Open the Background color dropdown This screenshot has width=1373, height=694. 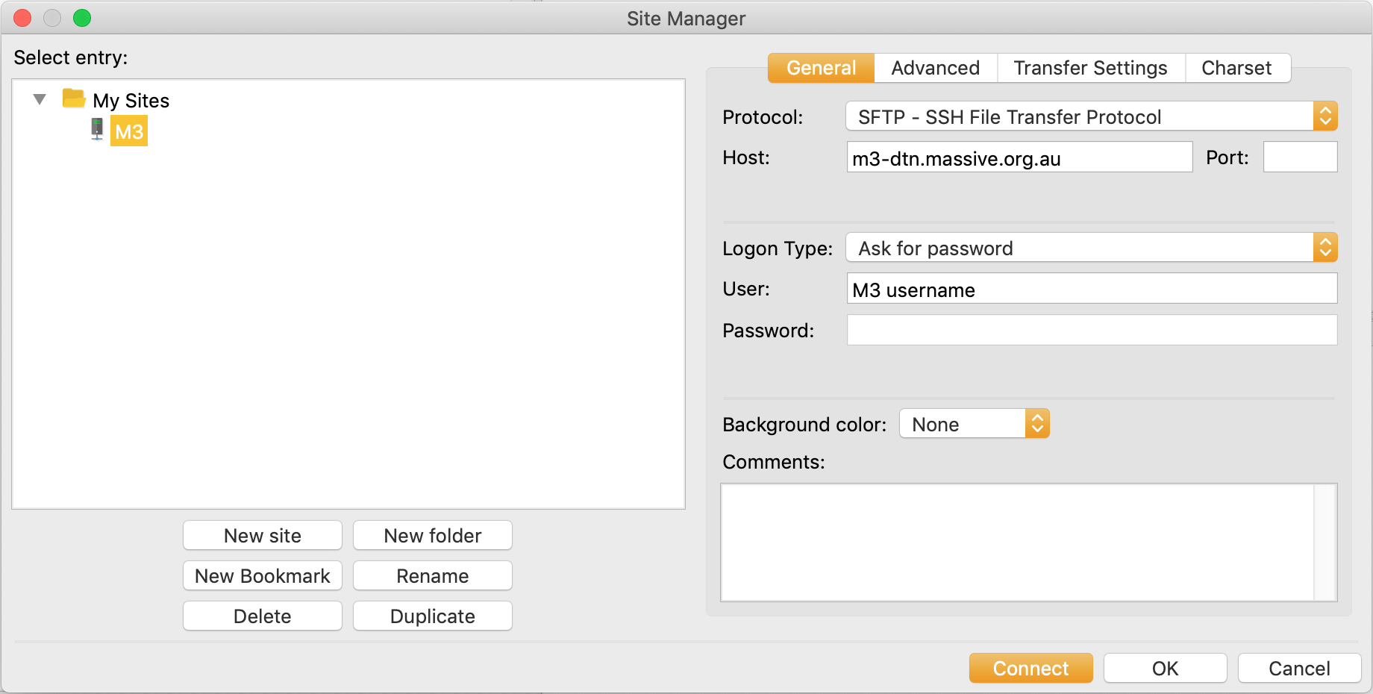click(x=974, y=424)
